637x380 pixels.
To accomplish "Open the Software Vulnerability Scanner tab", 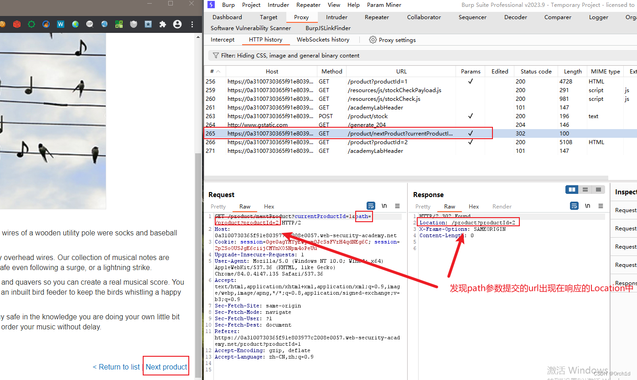I will pos(251,28).
